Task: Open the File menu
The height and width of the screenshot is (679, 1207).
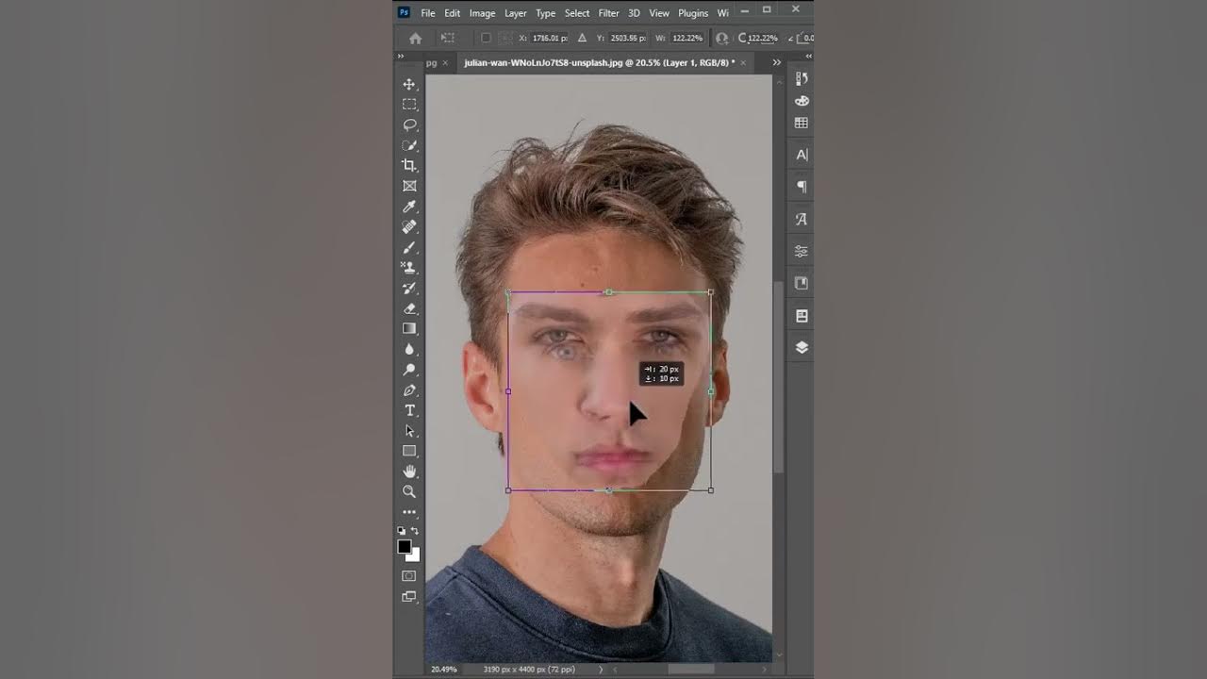Action: point(428,13)
